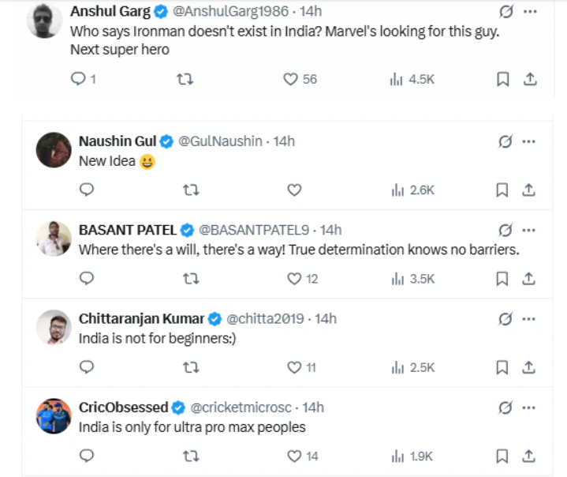
Task: Bookmark BASANT PATEL's tweet
Action: 502,279
